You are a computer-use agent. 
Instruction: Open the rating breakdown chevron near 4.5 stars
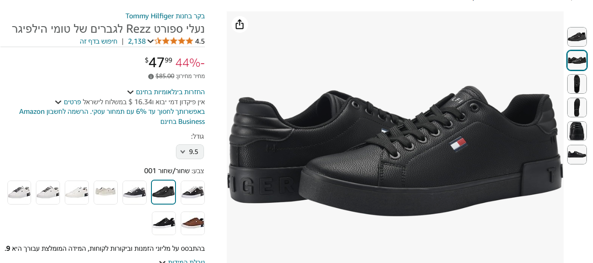click(x=151, y=41)
